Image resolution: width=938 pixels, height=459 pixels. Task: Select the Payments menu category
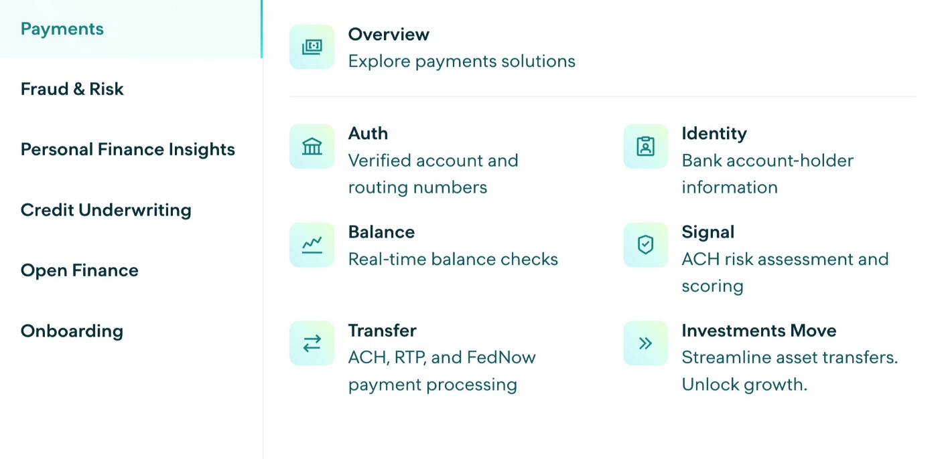pos(62,29)
